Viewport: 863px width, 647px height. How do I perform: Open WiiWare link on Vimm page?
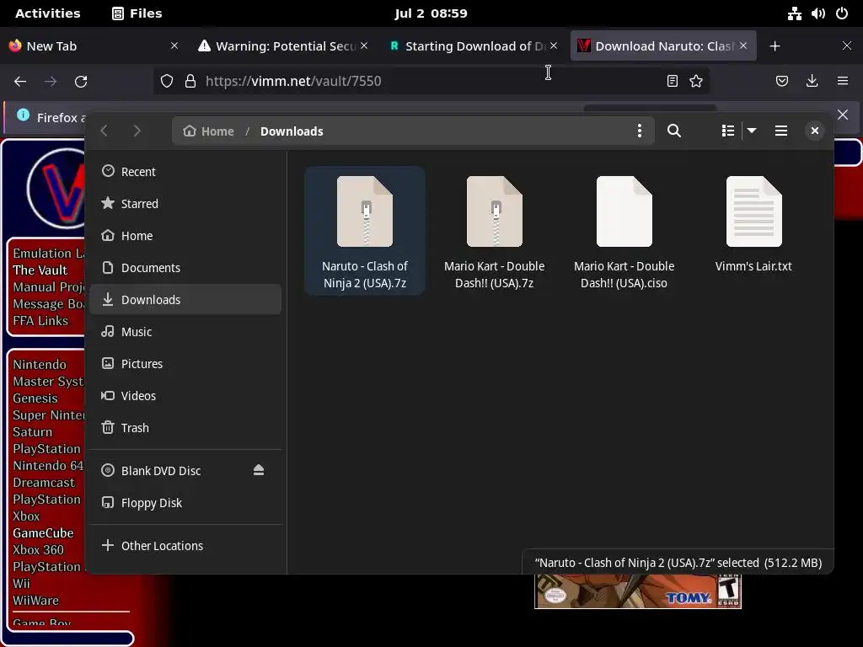[x=35, y=600]
